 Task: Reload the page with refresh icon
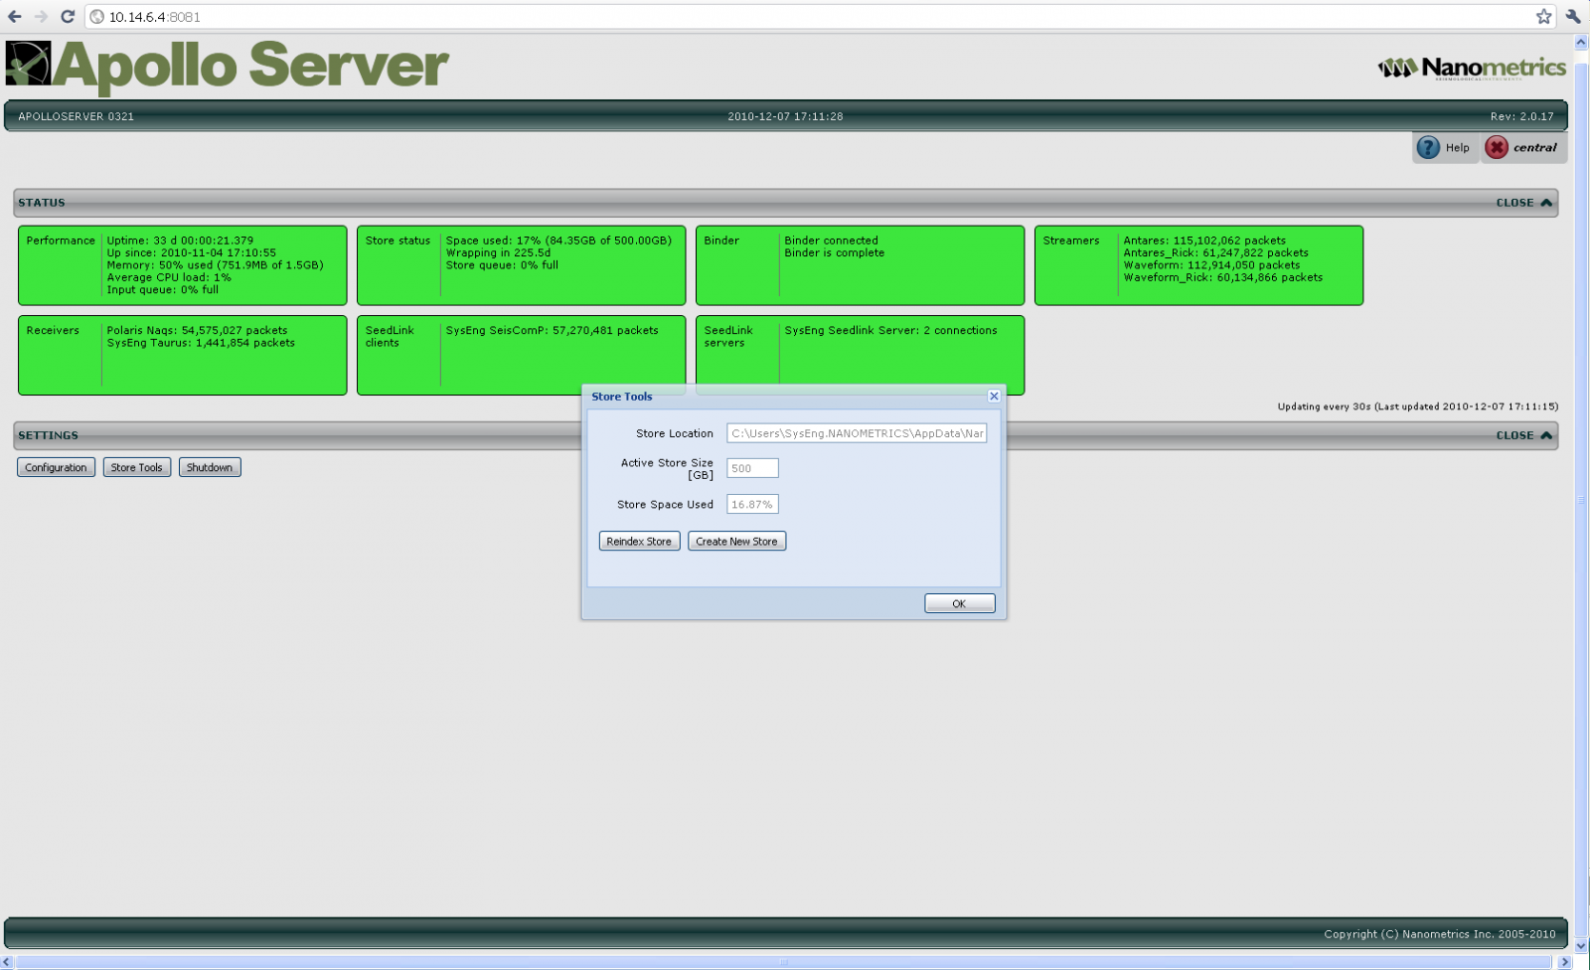[x=68, y=16]
